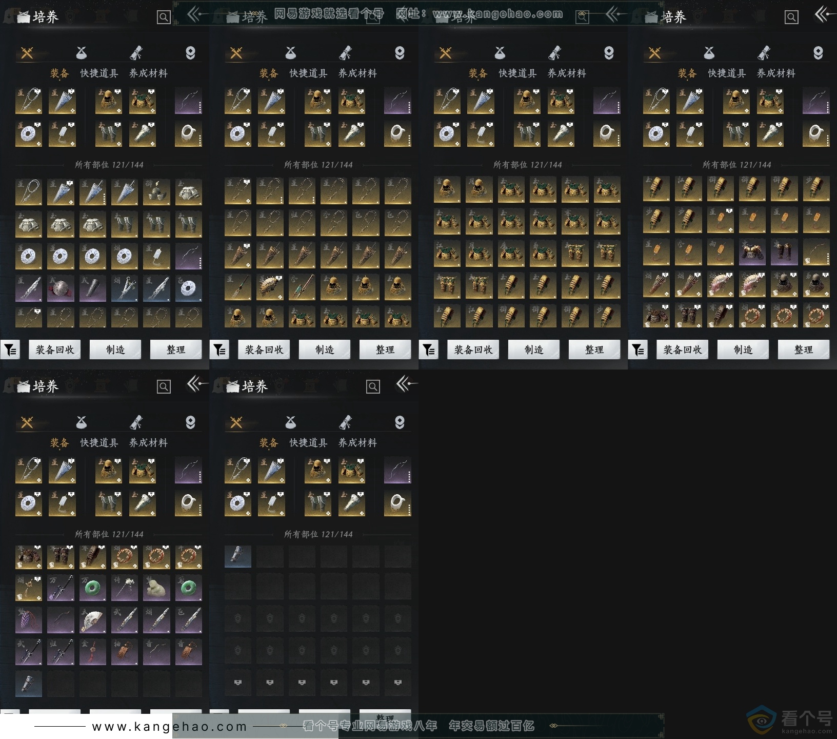The width and height of the screenshot is (837, 739).
Task: Select the last bracer item in the bottom-left panel
Action: (29, 684)
